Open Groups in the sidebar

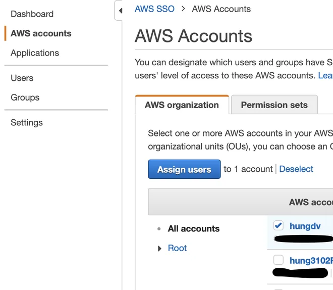pyautogui.click(x=25, y=98)
